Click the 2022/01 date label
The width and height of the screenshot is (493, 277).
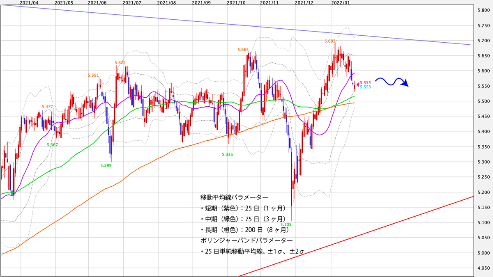[x=341, y=2]
